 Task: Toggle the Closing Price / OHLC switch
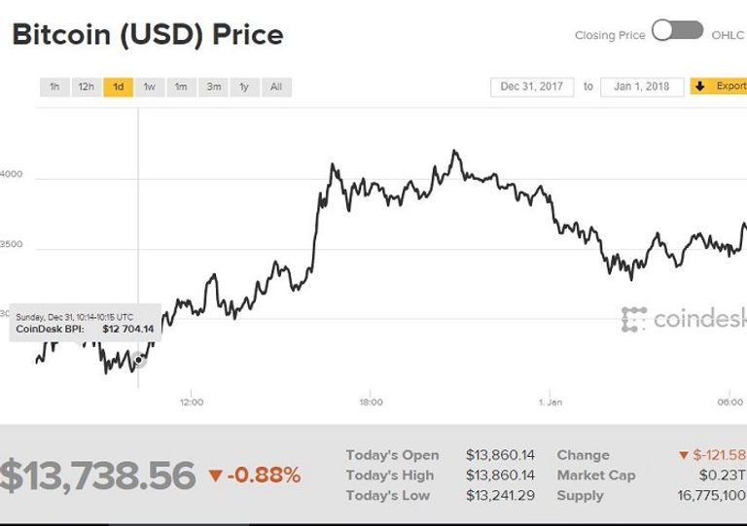(x=677, y=31)
